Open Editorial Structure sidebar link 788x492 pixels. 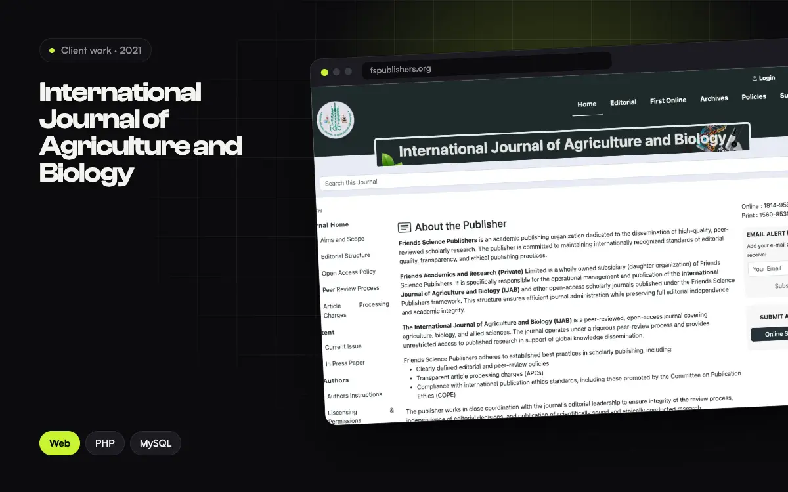345,256
